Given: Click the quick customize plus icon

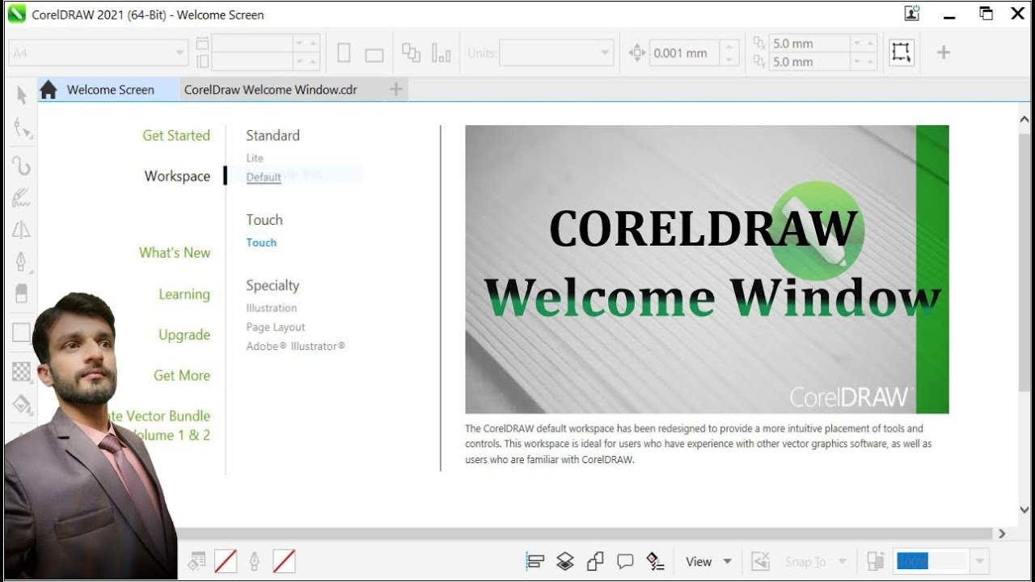Looking at the screenshot, I should click(944, 53).
